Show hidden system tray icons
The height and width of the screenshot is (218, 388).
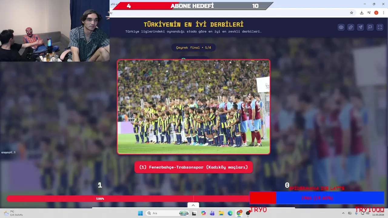pos(343,213)
